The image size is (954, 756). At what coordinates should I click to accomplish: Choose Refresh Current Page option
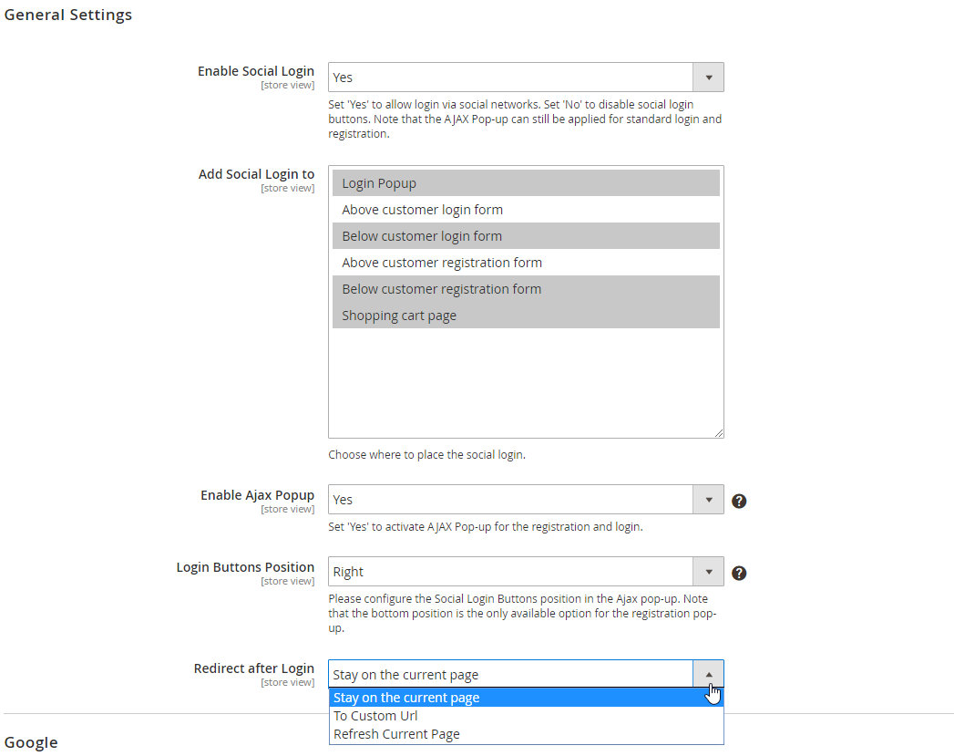(527, 734)
